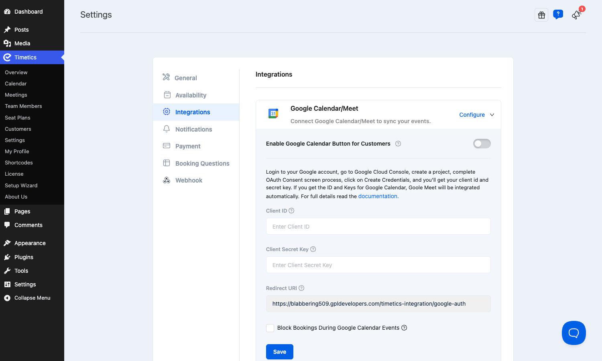This screenshot has width=602, height=361.
Task: Click the Payment card icon
Action: tap(167, 146)
